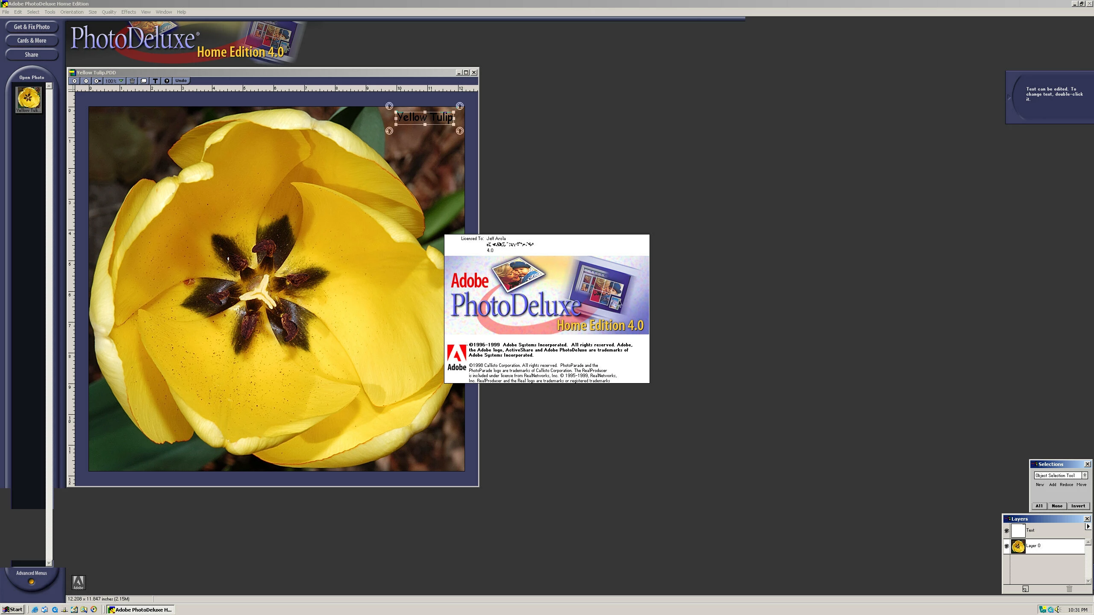Click the duplicate layers icon in image toolbar
This screenshot has width=1094, height=615.
[144, 81]
